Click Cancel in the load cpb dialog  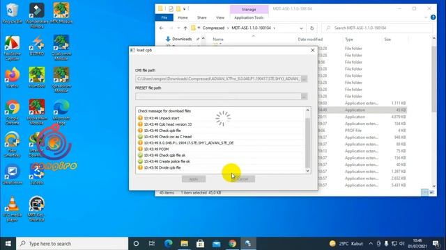243,179
